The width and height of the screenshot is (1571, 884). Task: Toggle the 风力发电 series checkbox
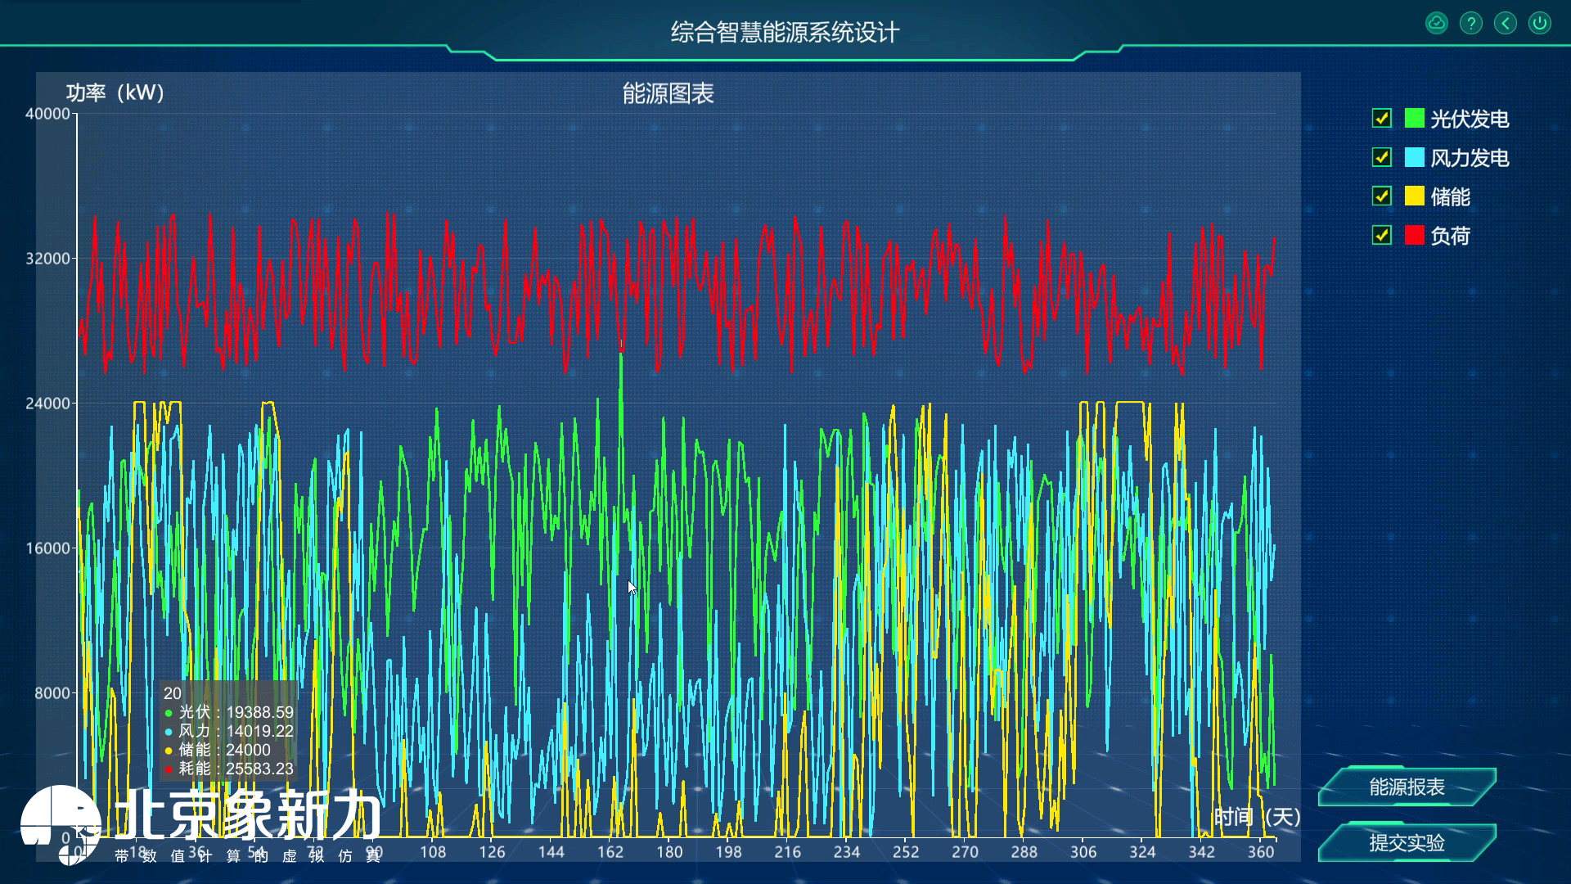coord(1382,157)
